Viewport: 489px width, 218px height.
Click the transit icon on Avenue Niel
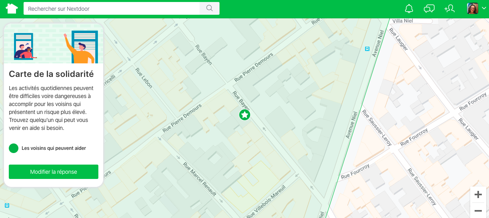click(x=367, y=49)
